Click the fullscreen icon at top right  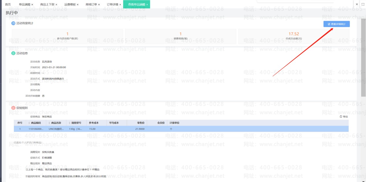click(363, 4)
